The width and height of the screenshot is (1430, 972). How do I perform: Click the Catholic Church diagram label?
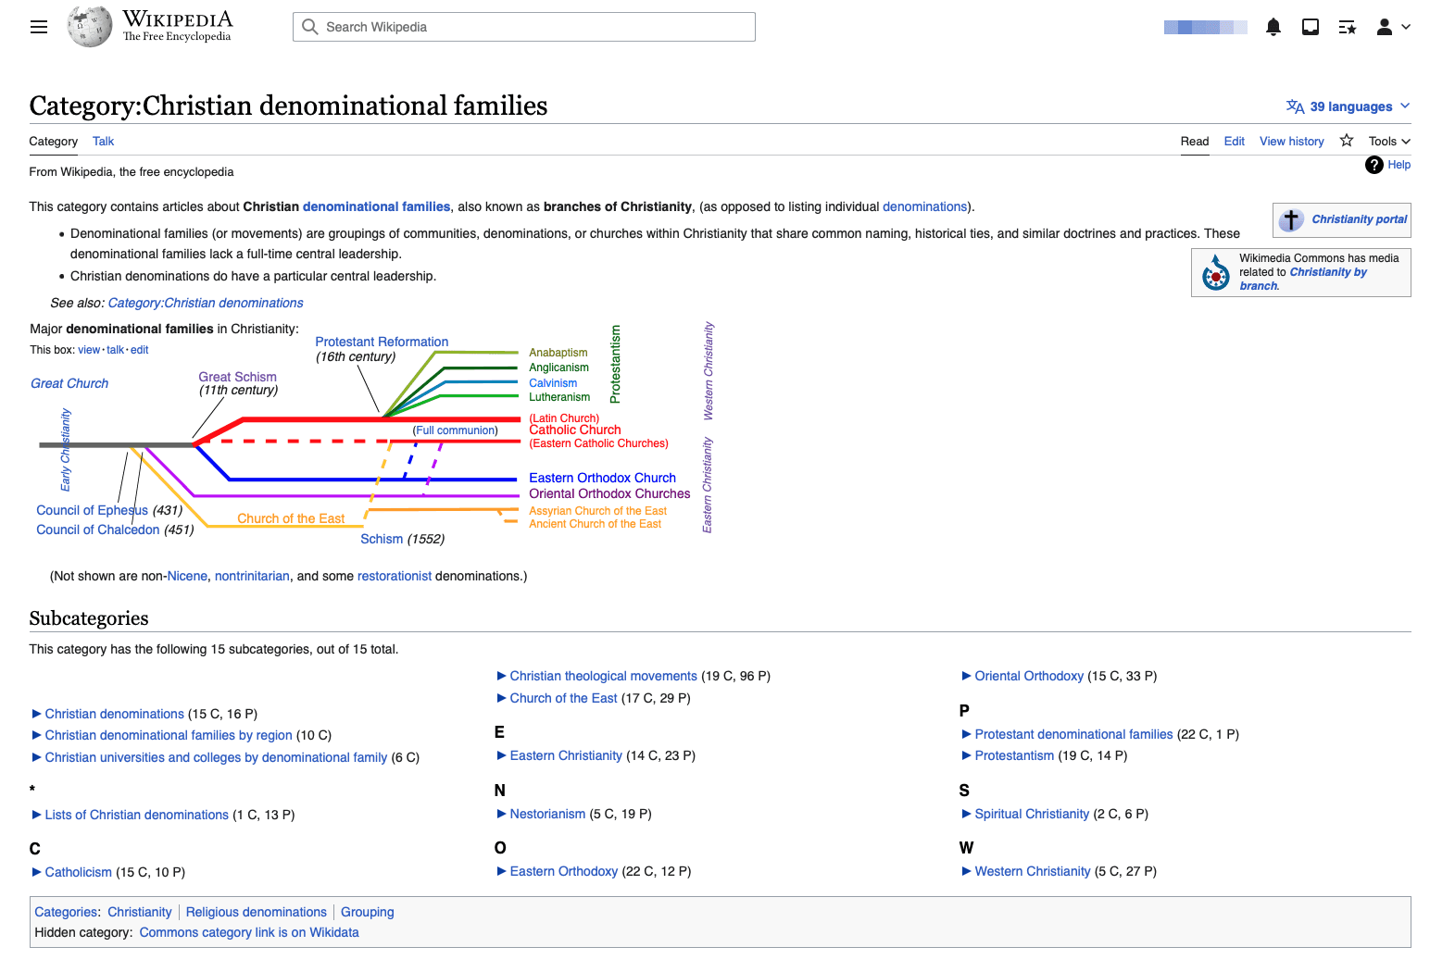(575, 430)
